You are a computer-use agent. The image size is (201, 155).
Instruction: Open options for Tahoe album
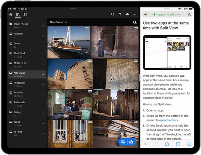[43, 123]
